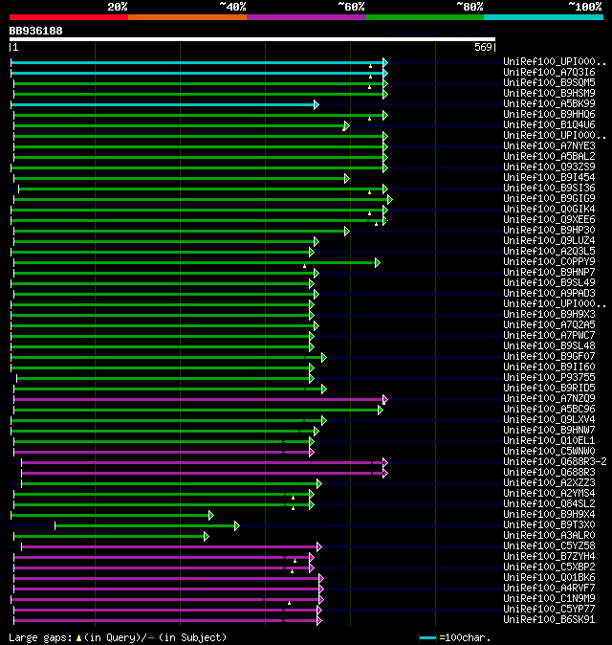Click the 'Large gaps:' legend text
612x645 pixels.
(41, 637)
